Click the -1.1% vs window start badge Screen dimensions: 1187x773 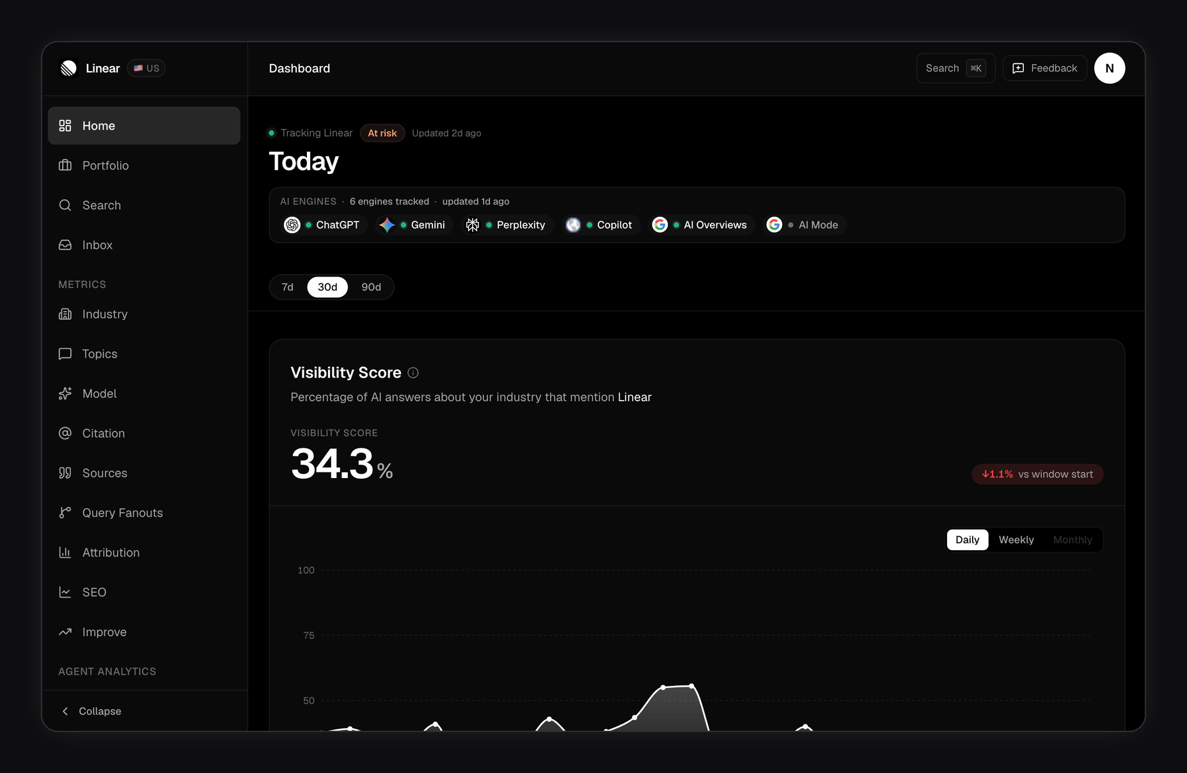coord(1037,474)
